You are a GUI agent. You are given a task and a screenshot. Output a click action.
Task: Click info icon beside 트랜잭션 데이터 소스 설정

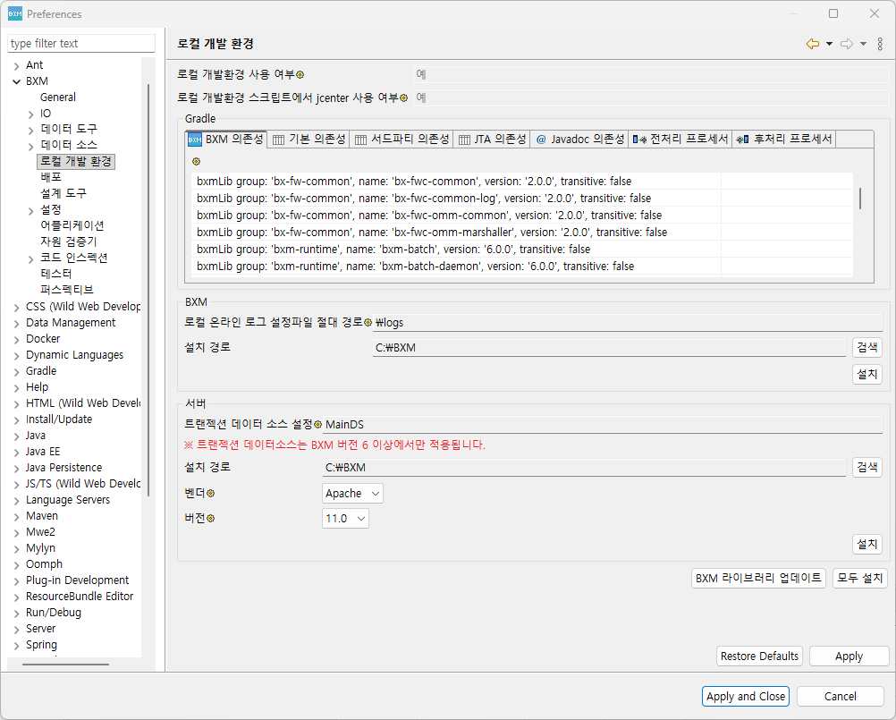click(x=317, y=424)
